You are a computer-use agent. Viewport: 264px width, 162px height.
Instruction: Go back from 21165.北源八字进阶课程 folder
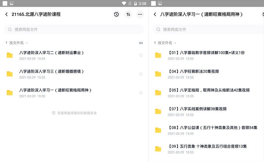point(6,14)
